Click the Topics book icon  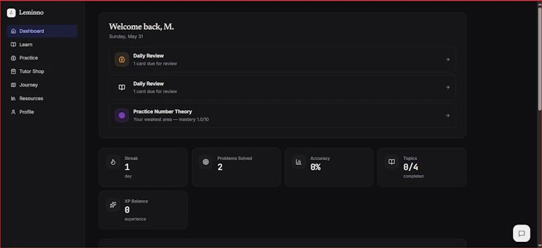[x=392, y=162]
